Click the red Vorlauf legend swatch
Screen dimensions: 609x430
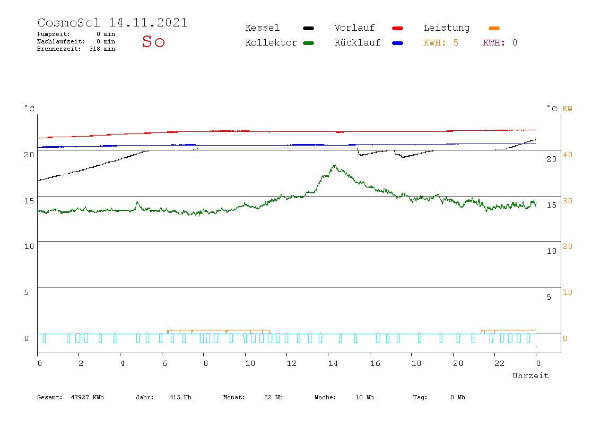397,28
